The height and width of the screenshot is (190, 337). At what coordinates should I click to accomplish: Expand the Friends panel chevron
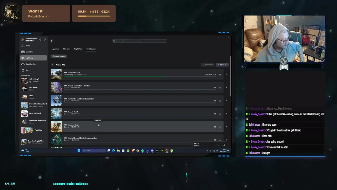pyautogui.click(x=217, y=145)
